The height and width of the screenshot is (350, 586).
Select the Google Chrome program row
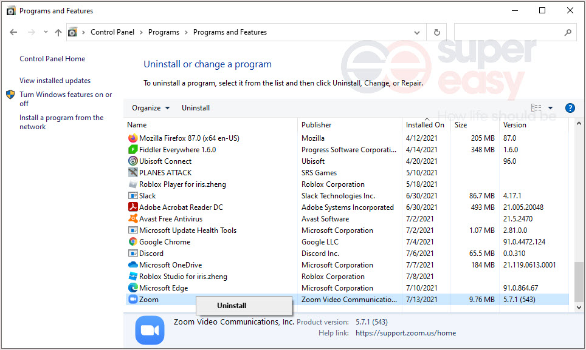[347, 242]
